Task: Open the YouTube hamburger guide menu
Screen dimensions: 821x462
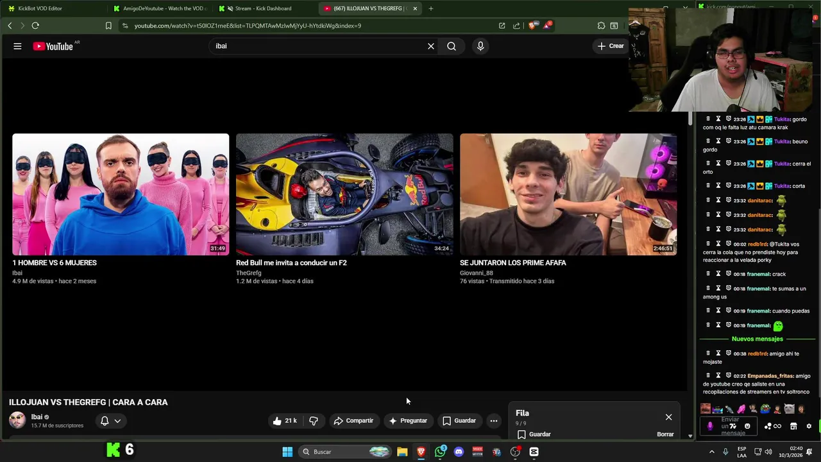Action: point(17,46)
